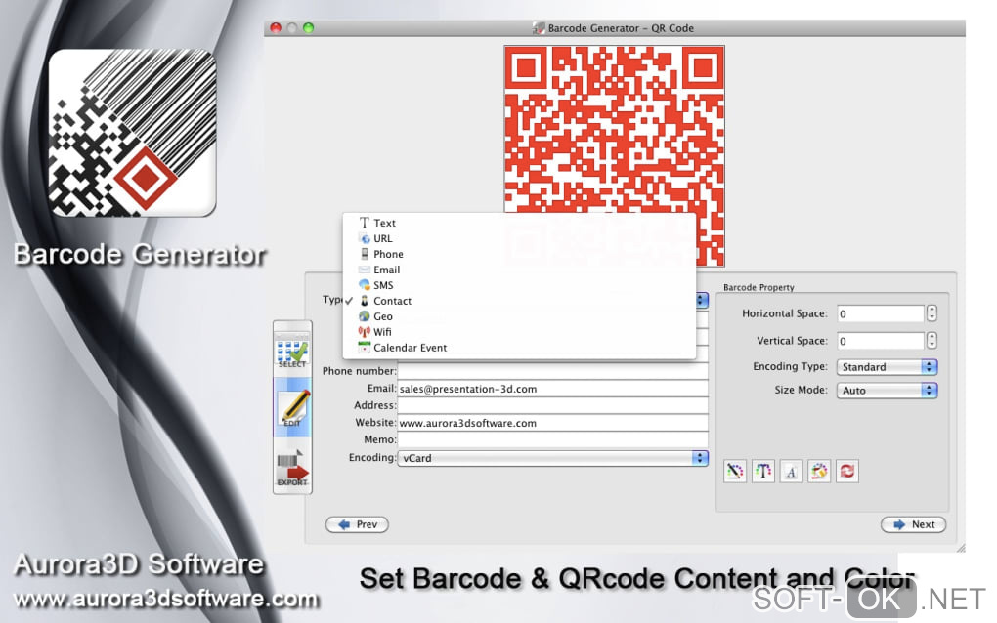This screenshot has height=623, width=997.
Task: Go to the Export step icon
Action: click(292, 469)
